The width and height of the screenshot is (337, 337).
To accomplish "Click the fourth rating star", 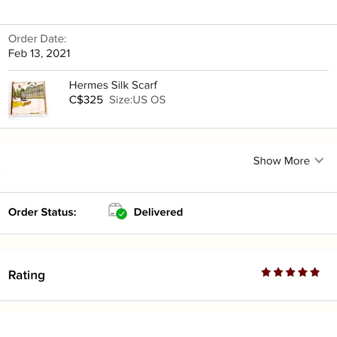I will point(302,272).
